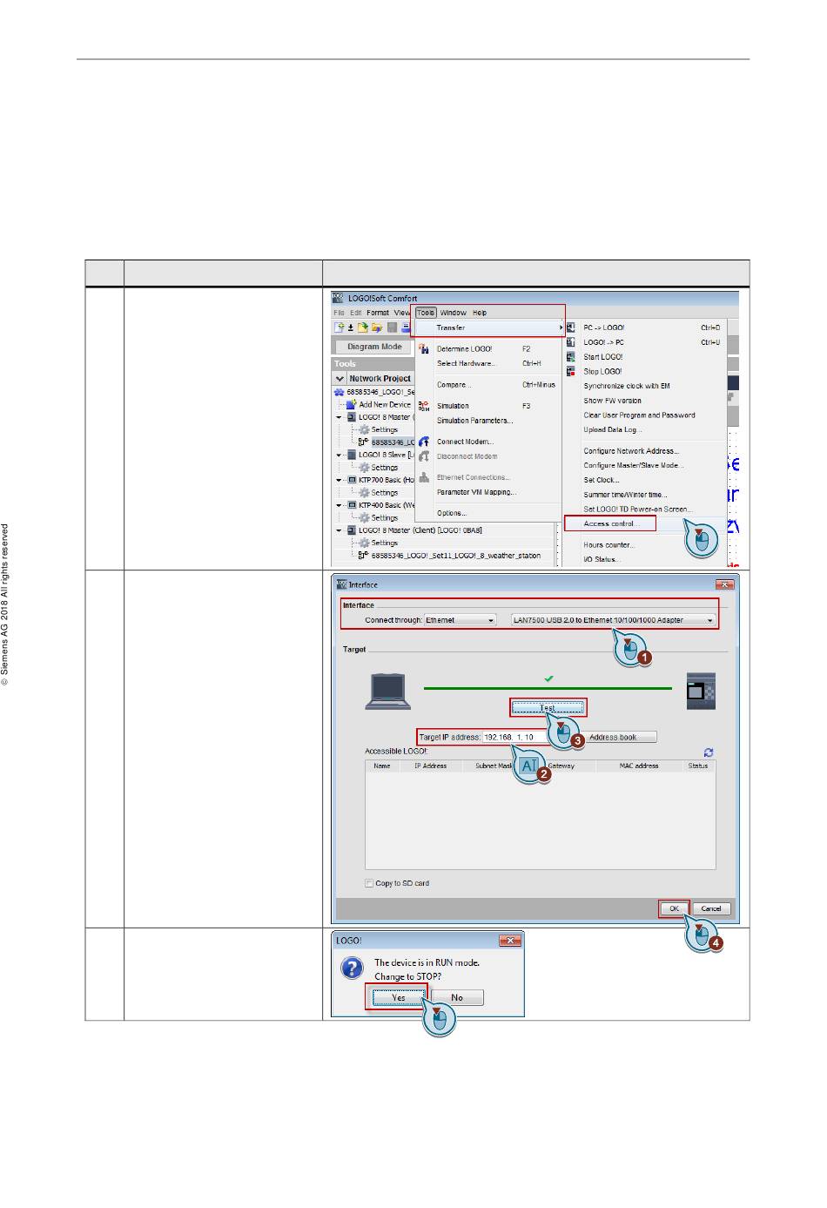The width and height of the screenshot is (827, 1208).
Task: Click the New file toolbar icon
Action: coord(339,327)
